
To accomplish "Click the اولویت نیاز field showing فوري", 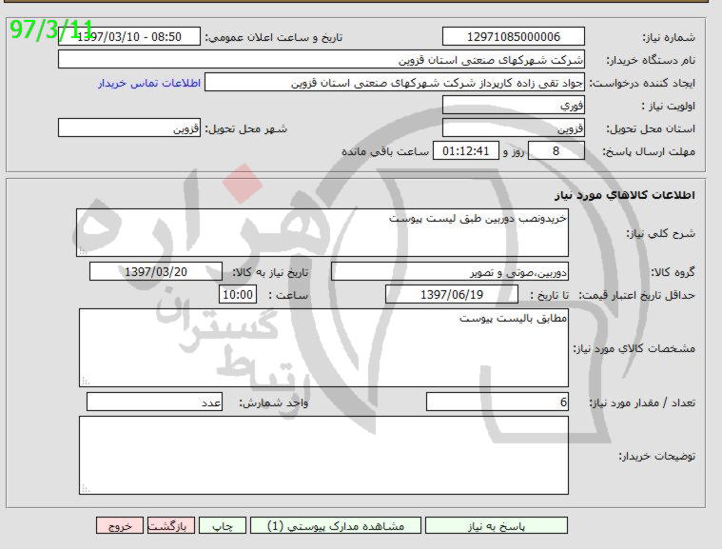I will [514, 105].
